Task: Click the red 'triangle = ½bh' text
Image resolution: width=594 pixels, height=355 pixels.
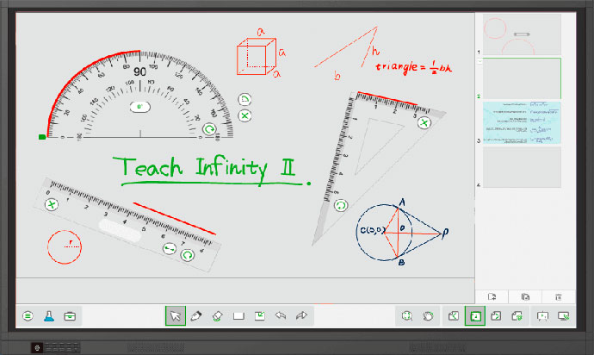Action: (x=414, y=67)
